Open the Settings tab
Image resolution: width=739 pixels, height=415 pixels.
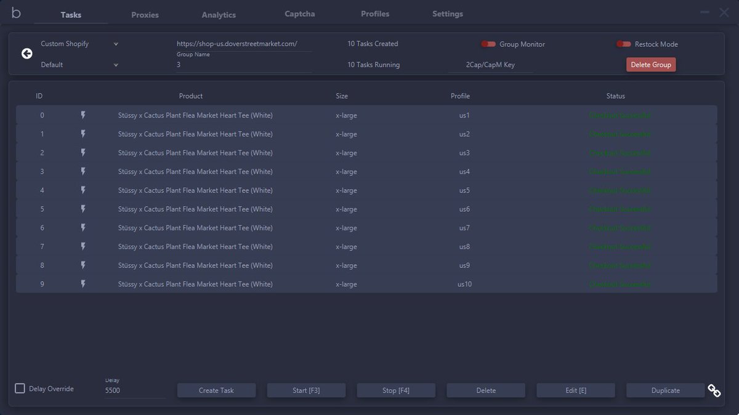pyautogui.click(x=448, y=14)
